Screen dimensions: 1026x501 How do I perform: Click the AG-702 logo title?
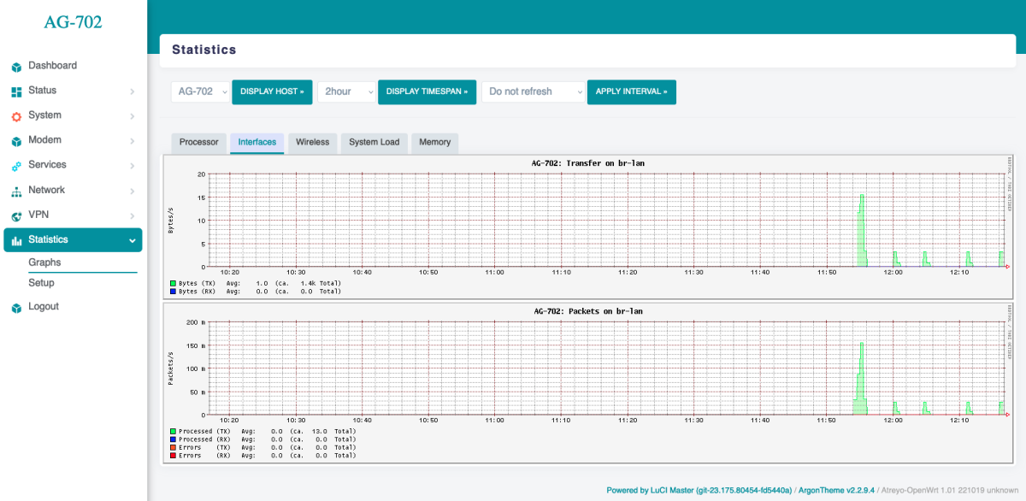point(73,23)
